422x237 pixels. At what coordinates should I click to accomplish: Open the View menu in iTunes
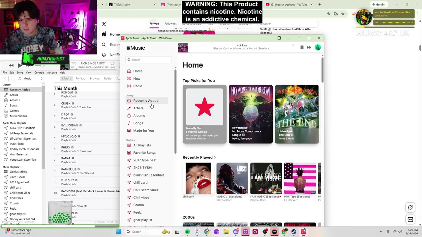pyautogui.click(x=29, y=73)
